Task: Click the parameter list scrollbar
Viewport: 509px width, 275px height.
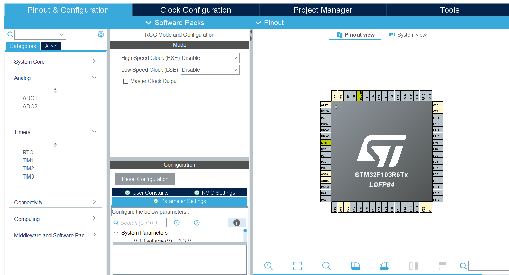Action: [x=245, y=235]
